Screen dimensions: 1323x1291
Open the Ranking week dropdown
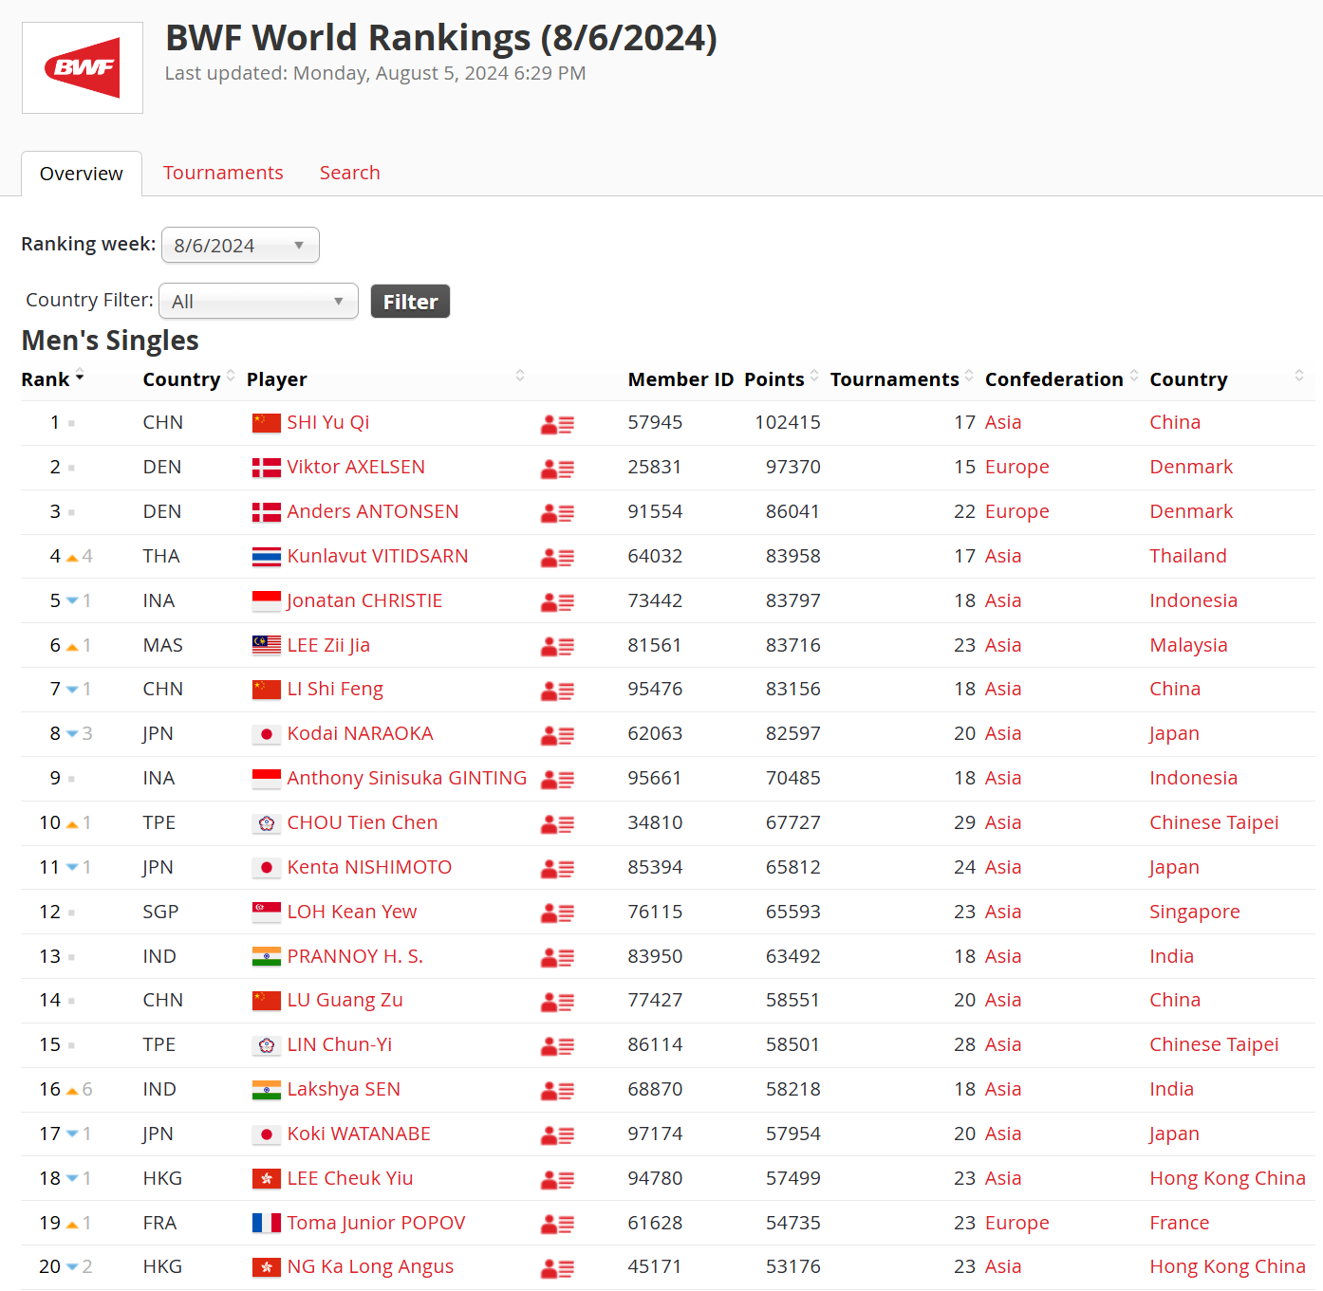coord(240,245)
